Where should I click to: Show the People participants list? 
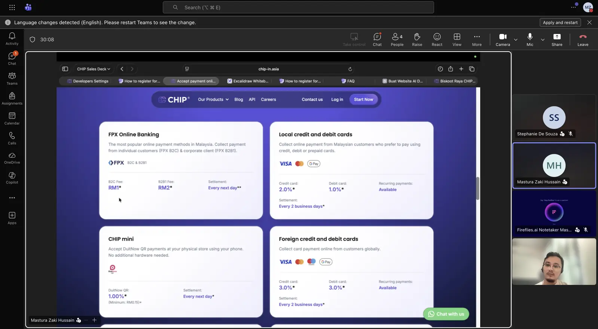tap(397, 39)
